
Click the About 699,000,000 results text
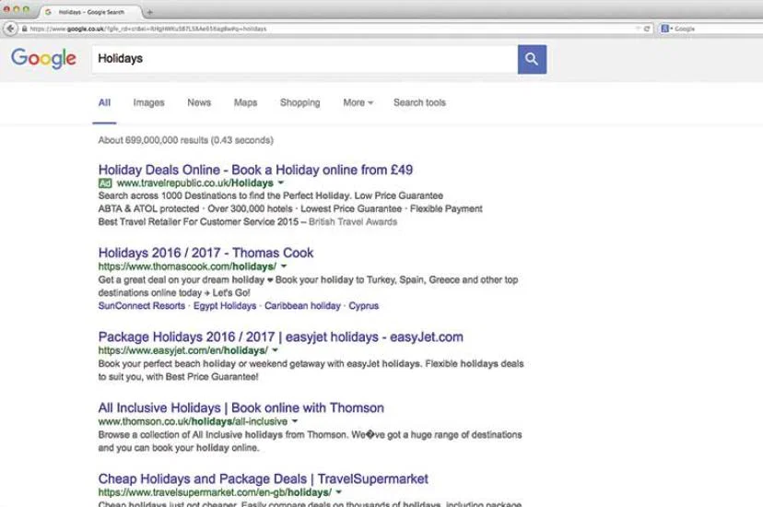click(185, 140)
